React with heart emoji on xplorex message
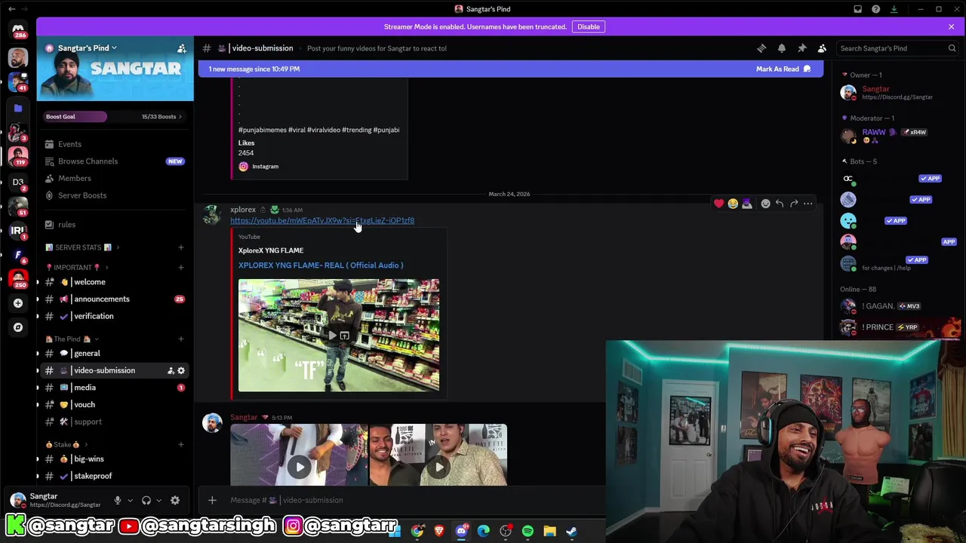Viewport: 966px width, 543px height. click(x=718, y=204)
